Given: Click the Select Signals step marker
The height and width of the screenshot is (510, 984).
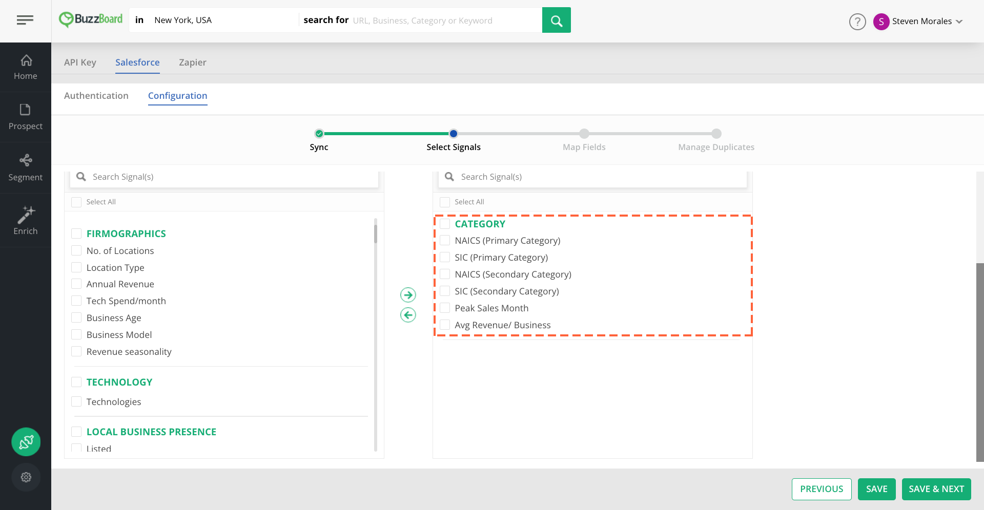Looking at the screenshot, I should [x=454, y=134].
